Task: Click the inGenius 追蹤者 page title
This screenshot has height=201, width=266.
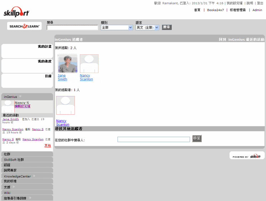Action: click(x=69, y=40)
